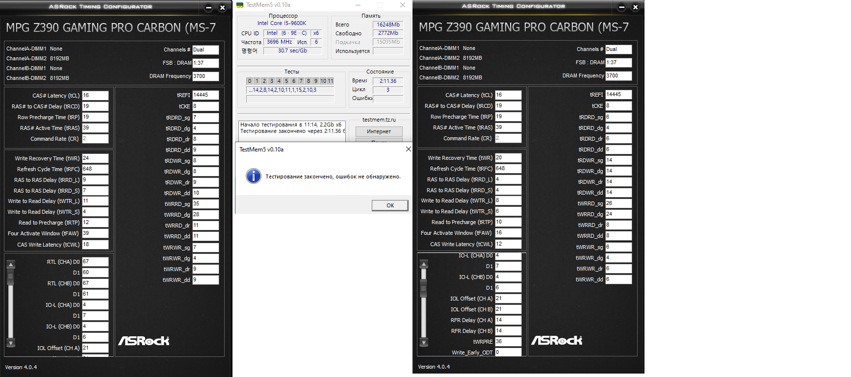851x377 pixels.
Task: Click the DRAM Frequency field in left window
Action: pyautogui.click(x=206, y=76)
